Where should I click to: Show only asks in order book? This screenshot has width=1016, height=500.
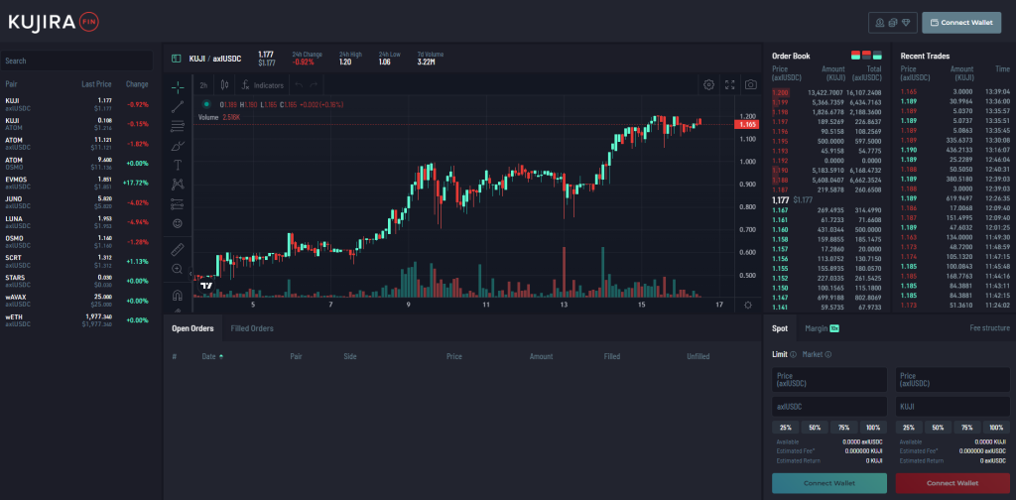tap(866, 55)
